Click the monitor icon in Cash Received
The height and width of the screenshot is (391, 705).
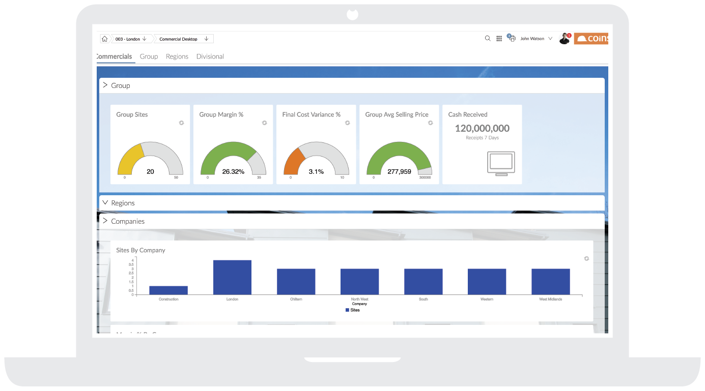501,164
